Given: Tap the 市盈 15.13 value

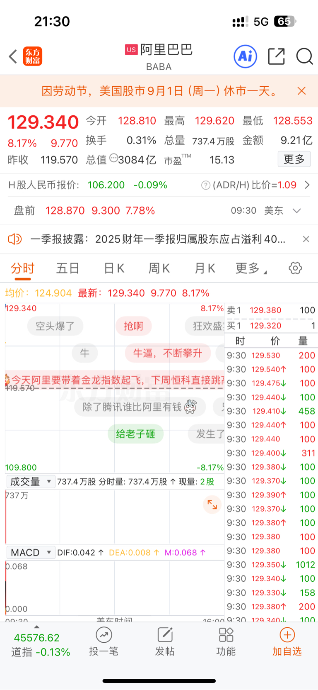Looking at the screenshot, I should pyautogui.click(x=222, y=160).
